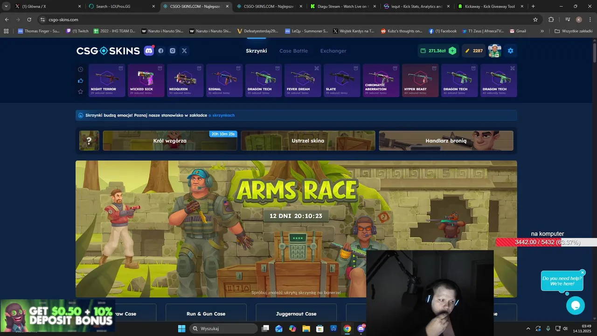
Task: Go back to the previous page
Action: point(7,20)
